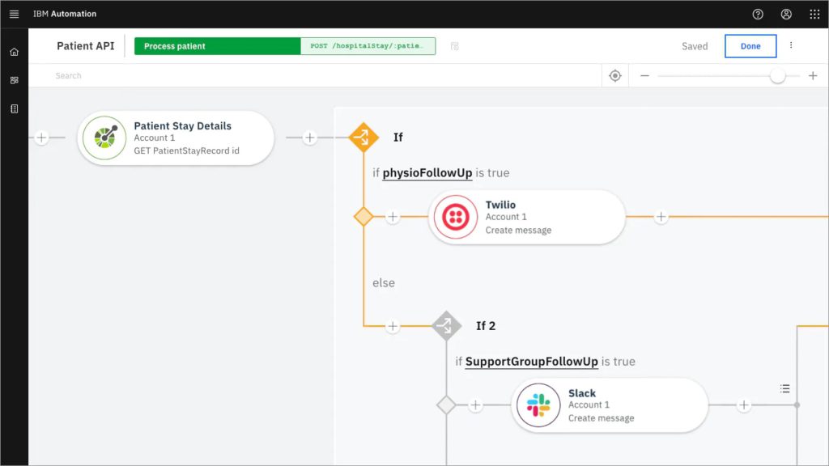Viewport: 829px width, 466px height.
Task: Zoom out with the minus icon
Action: [644, 75]
